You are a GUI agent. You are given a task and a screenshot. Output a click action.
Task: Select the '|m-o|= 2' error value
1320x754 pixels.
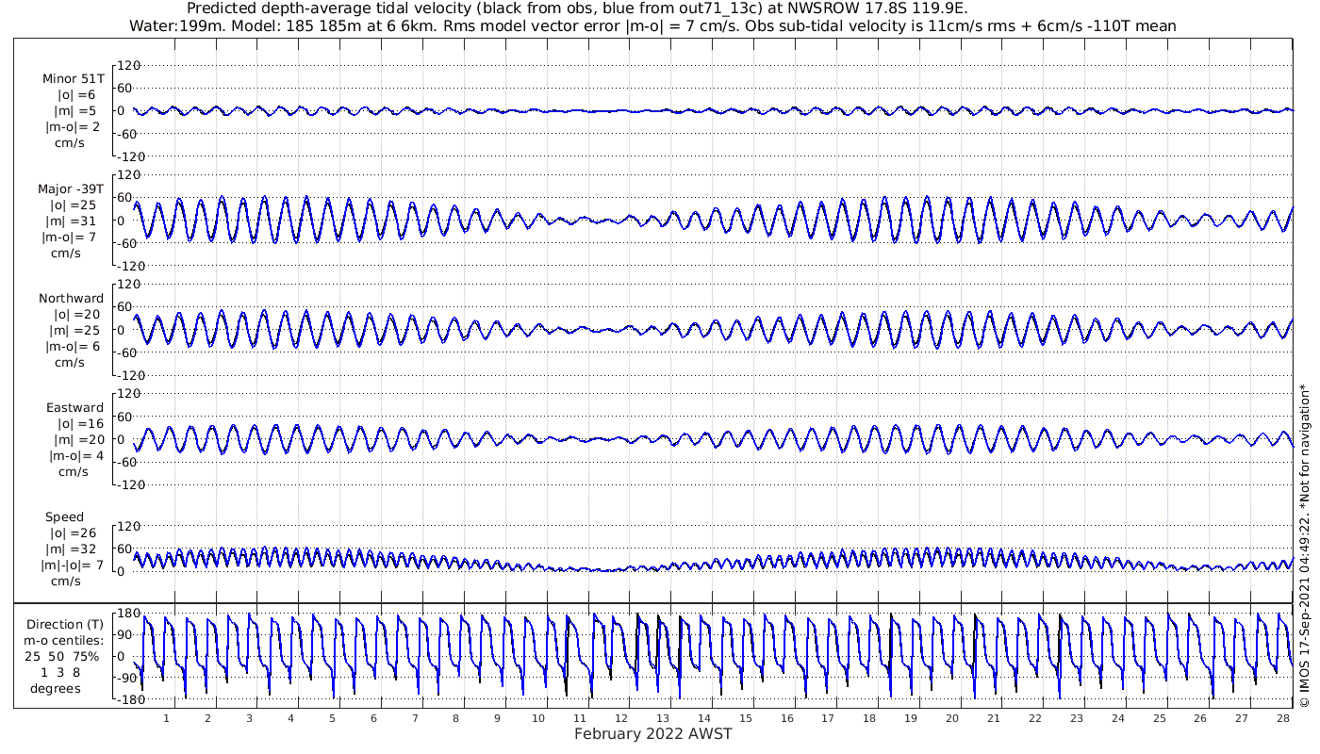click(x=73, y=127)
